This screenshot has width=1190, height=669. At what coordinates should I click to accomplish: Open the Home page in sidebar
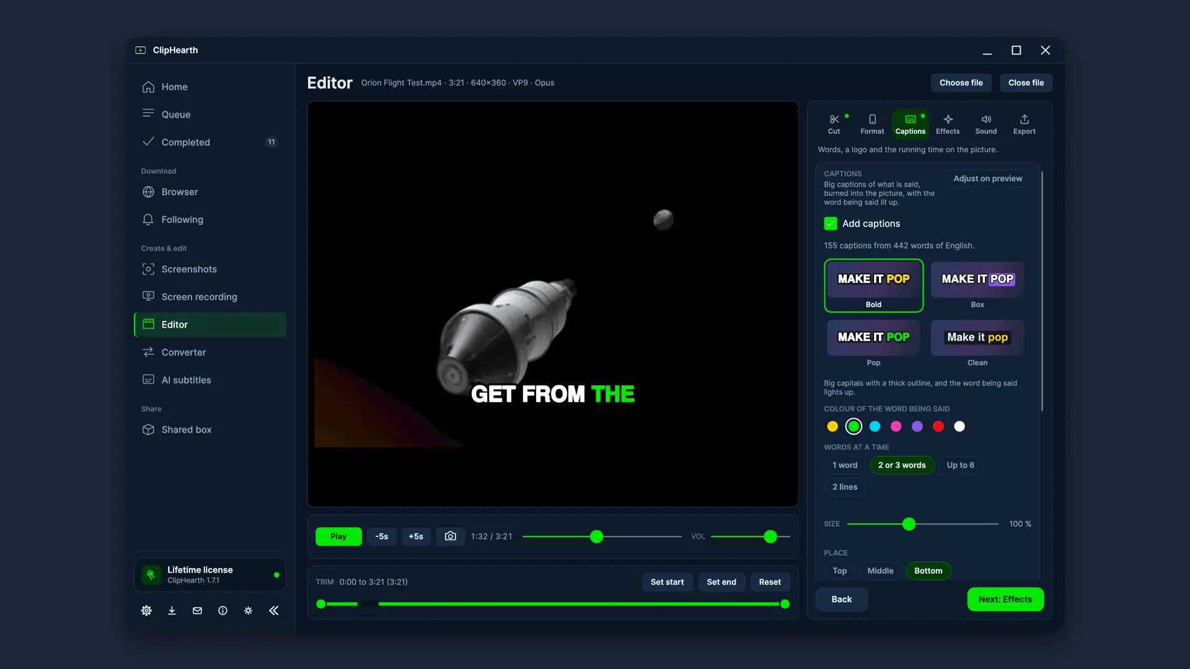click(x=210, y=87)
